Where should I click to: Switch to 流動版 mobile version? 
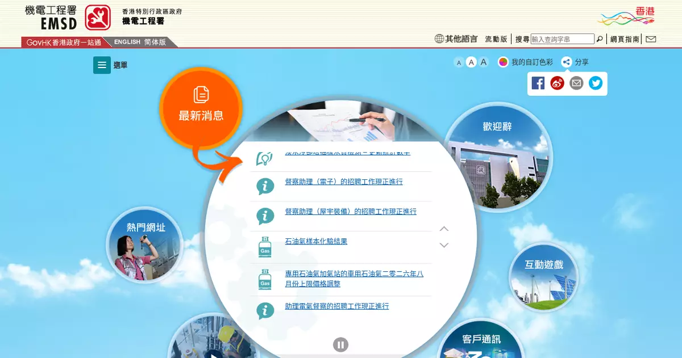(496, 39)
